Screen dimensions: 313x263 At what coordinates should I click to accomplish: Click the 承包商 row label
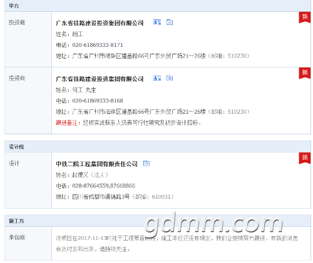(17, 237)
